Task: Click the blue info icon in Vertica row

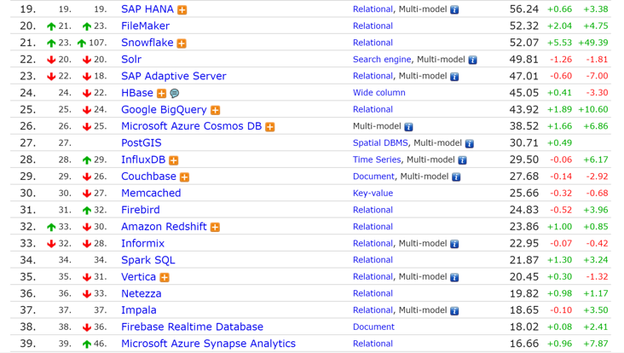Action: click(454, 277)
